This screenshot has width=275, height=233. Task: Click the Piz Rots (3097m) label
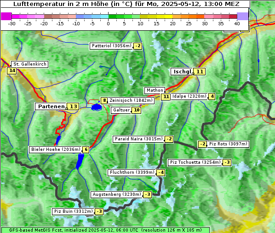(228, 144)
